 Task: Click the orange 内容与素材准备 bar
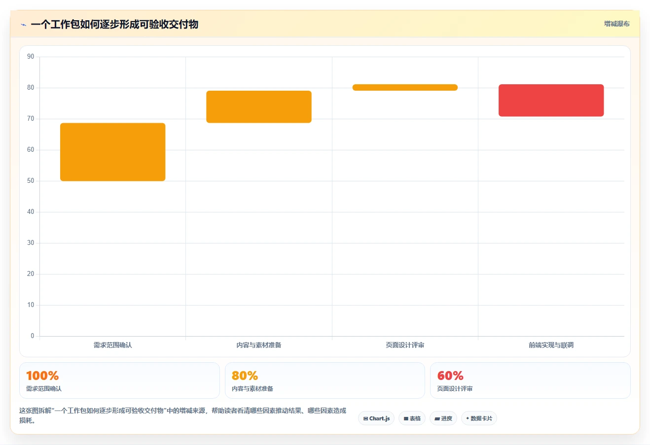point(259,106)
